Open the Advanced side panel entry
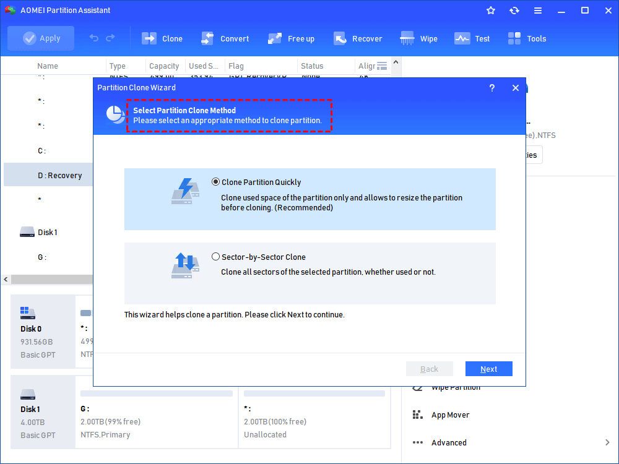Image resolution: width=619 pixels, height=464 pixels. point(449,443)
